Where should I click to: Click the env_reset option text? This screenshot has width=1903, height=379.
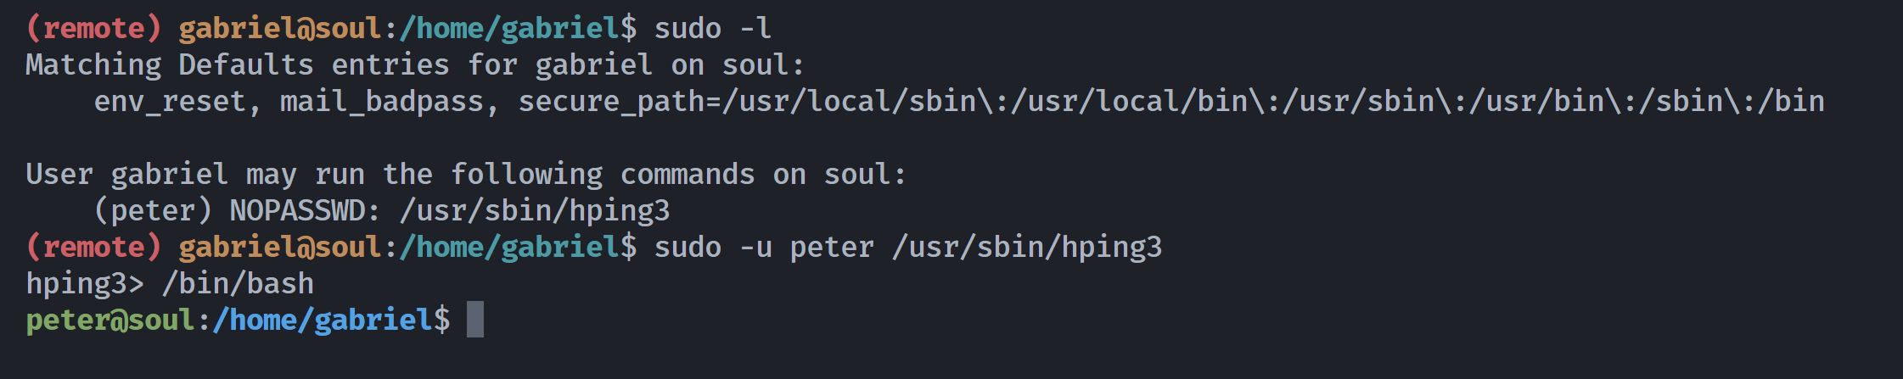(x=170, y=101)
